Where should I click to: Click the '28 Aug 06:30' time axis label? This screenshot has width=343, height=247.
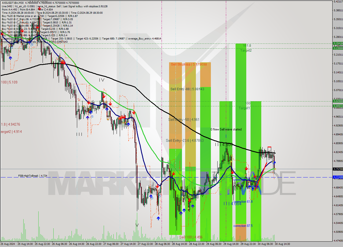[x=163, y=244]
